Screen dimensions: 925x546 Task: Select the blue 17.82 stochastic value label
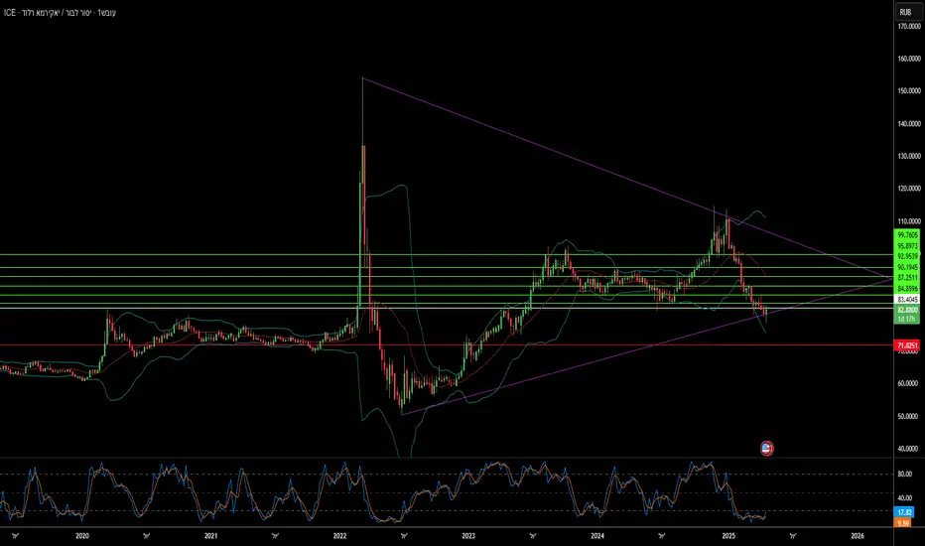click(904, 512)
